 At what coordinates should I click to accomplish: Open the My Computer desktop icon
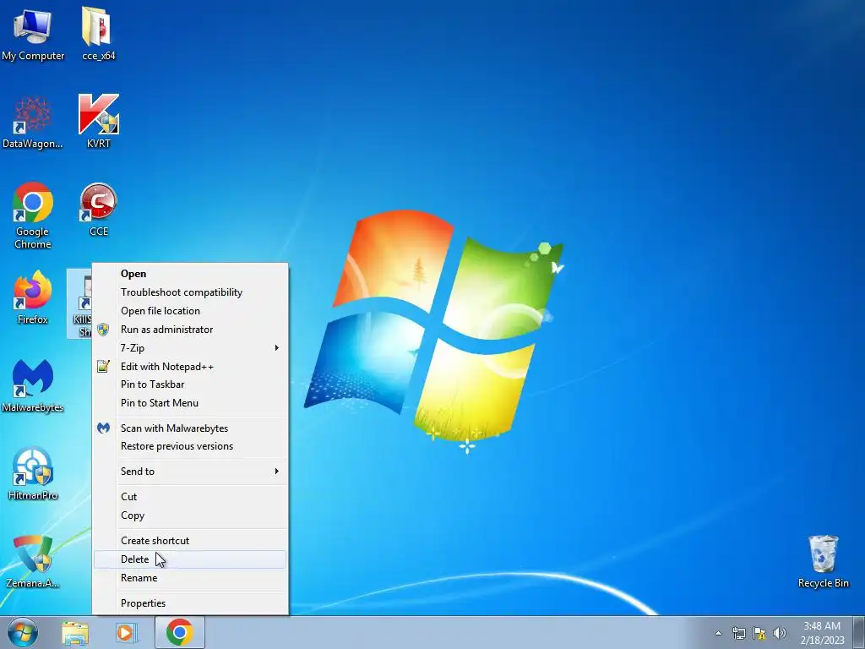tap(33, 34)
